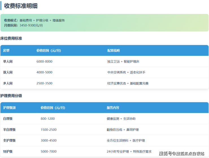Click the 护理级别 column header
209x158 pixels.
[9, 108]
